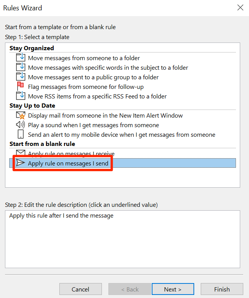Viewport: 249px width, 298px height.
Task: Click the folder icon for specific-words subject rule
Action: 20,67
